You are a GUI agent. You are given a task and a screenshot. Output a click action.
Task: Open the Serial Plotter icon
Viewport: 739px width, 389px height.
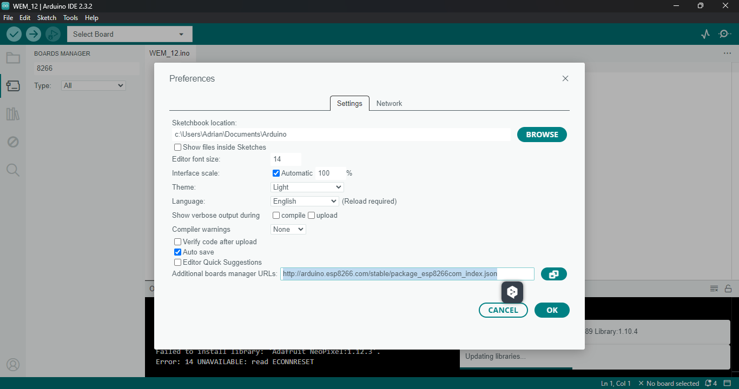(705, 34)
